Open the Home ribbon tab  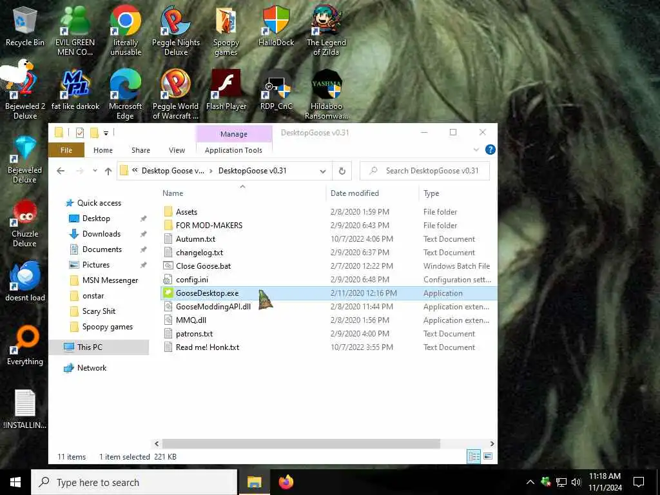point(103,150)
